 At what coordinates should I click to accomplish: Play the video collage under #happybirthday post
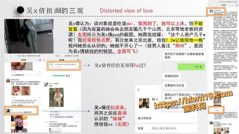coord(19,124)
